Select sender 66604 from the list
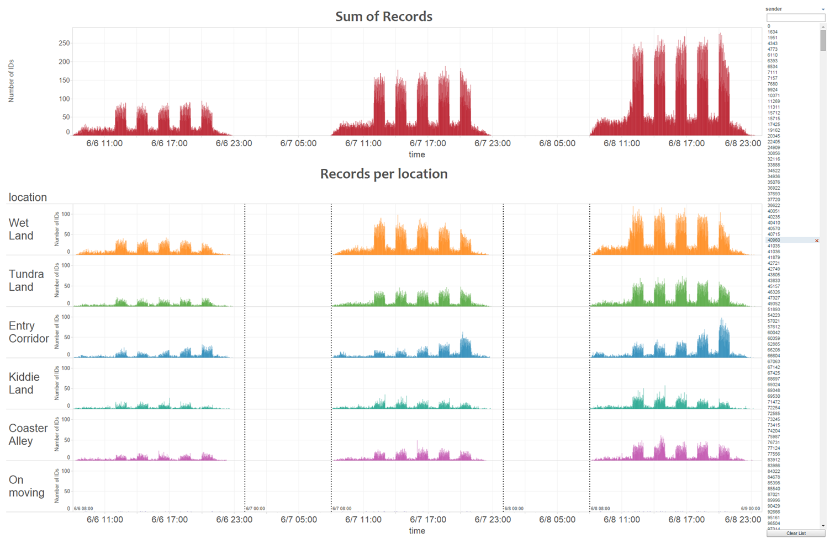This screenshot has width=835, height=539. click(x=774, y=356)
